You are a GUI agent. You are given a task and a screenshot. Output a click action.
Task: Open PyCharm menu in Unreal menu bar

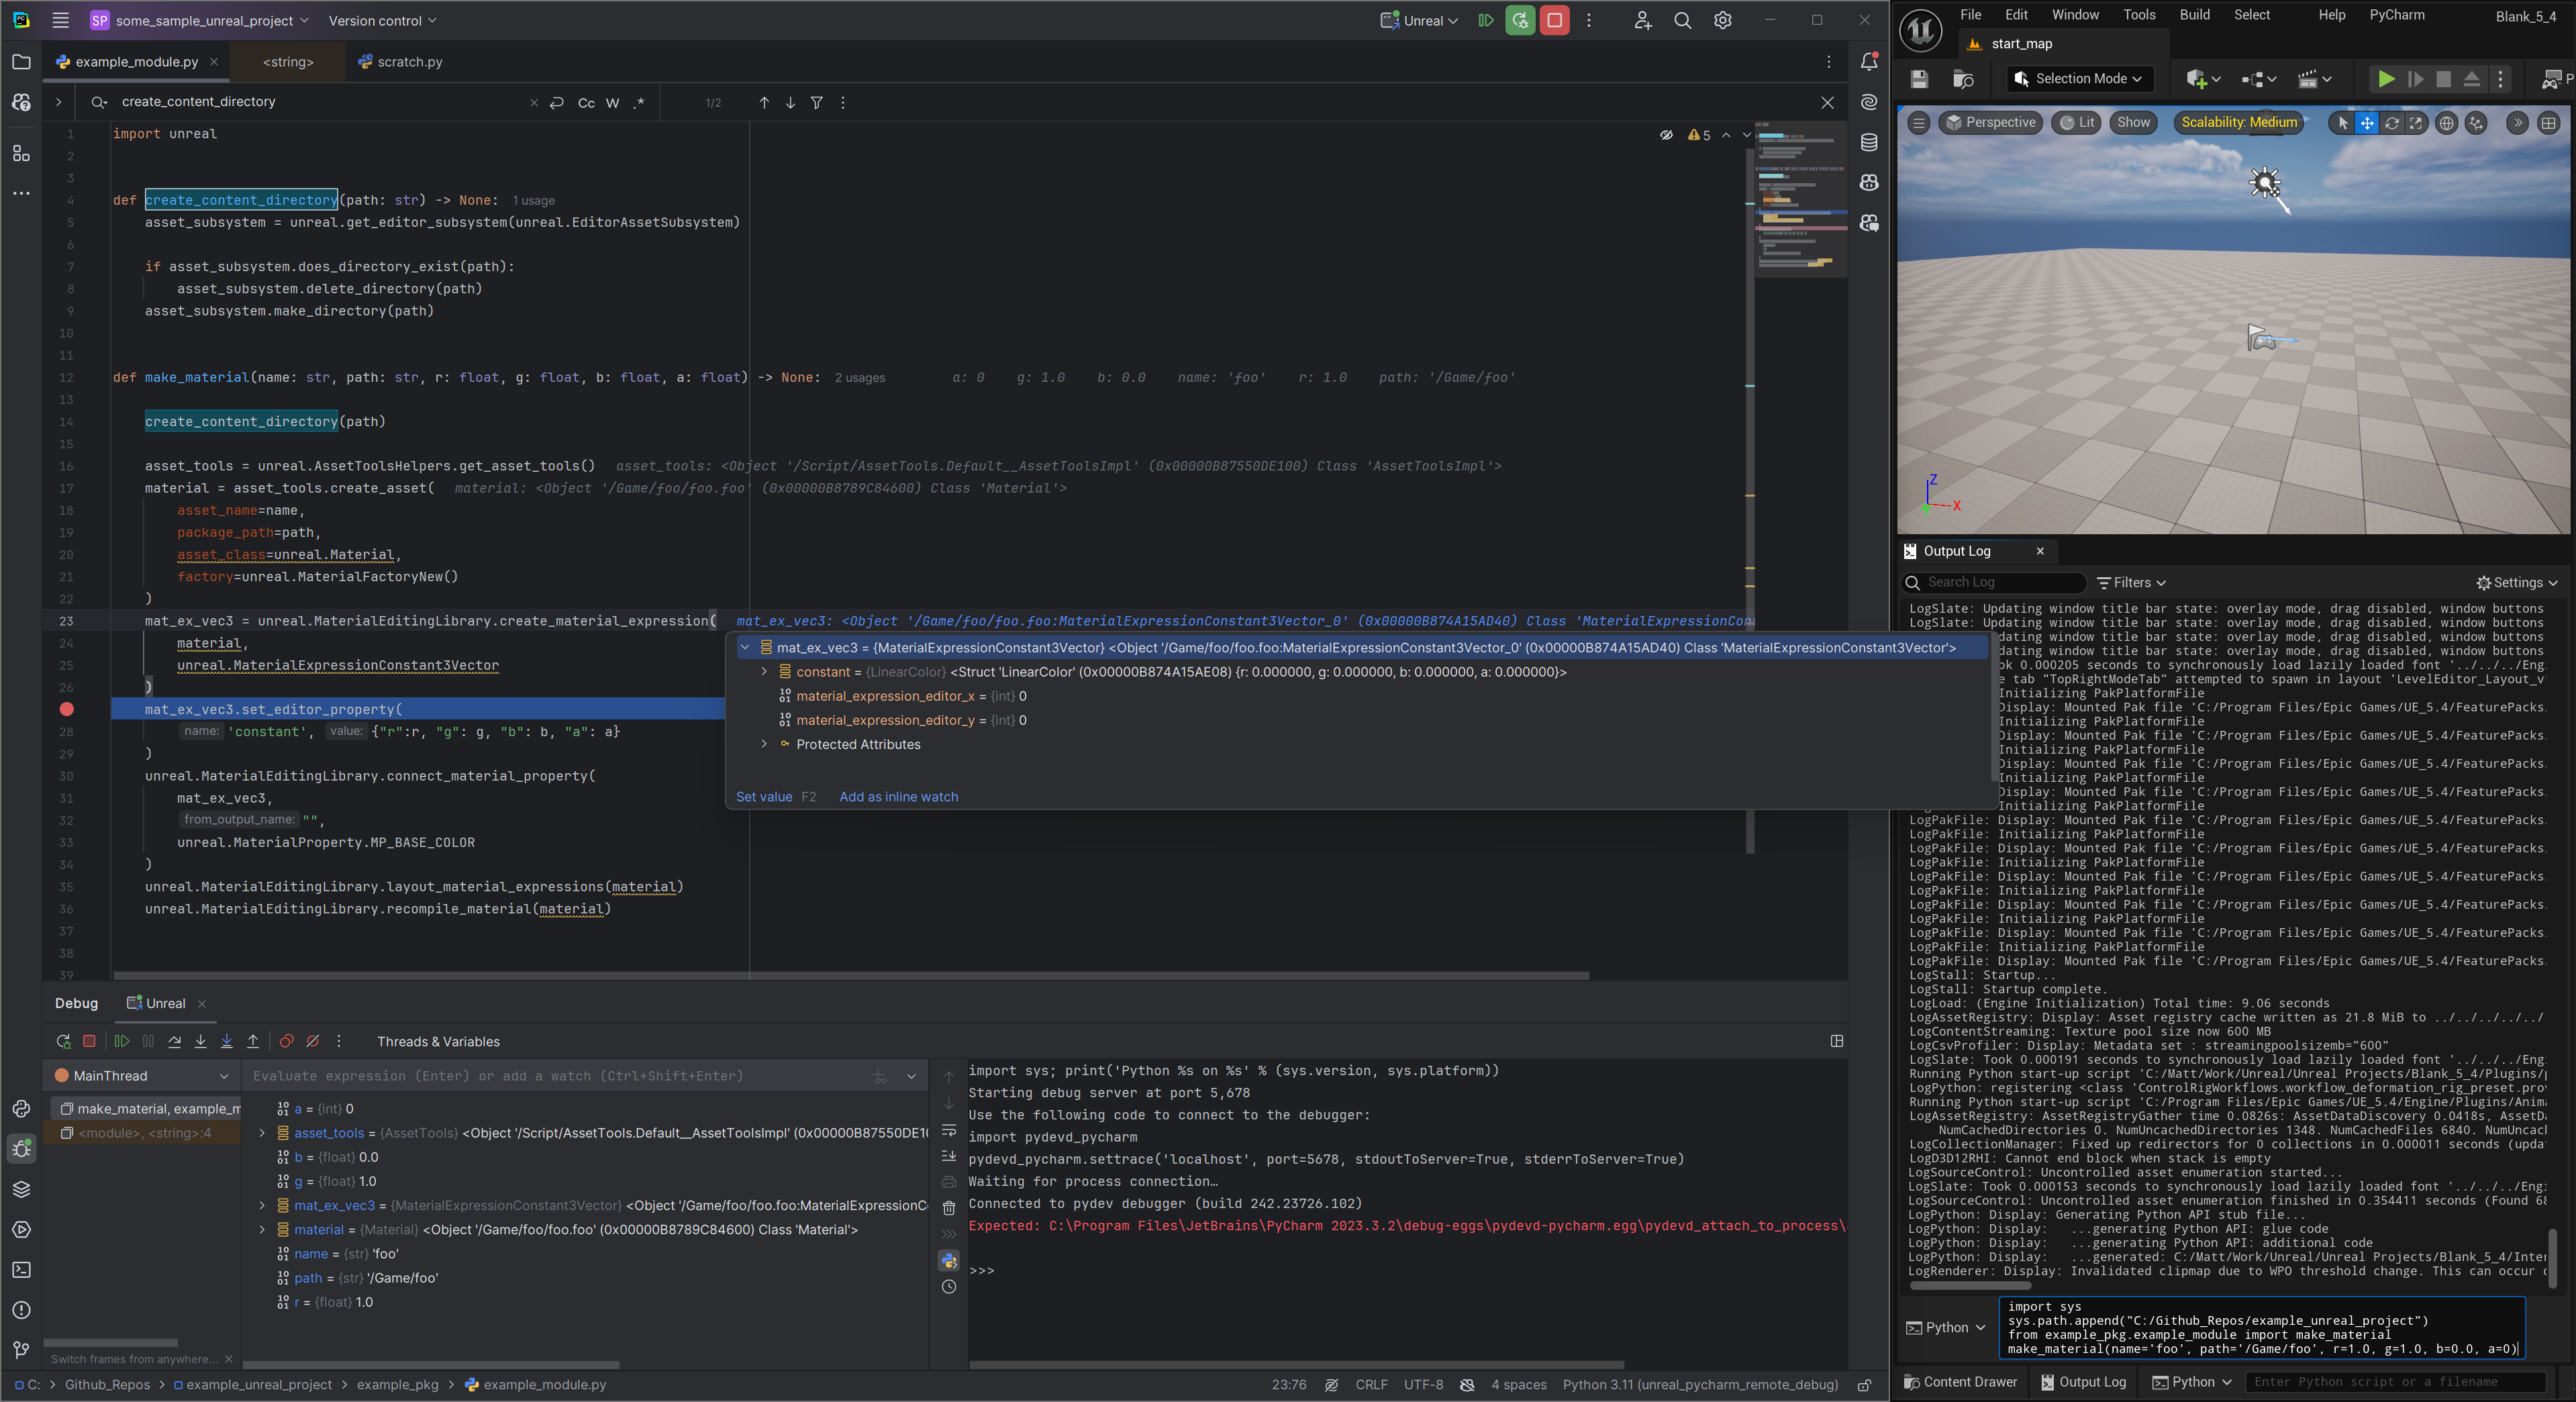coord(2396,15)
